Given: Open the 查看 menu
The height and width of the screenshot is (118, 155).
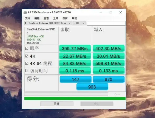Looking at the screenshot, I should pyautogui.click(x=46, y=18).
